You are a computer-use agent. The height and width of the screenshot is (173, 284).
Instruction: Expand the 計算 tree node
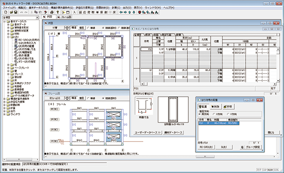(4, 108)
